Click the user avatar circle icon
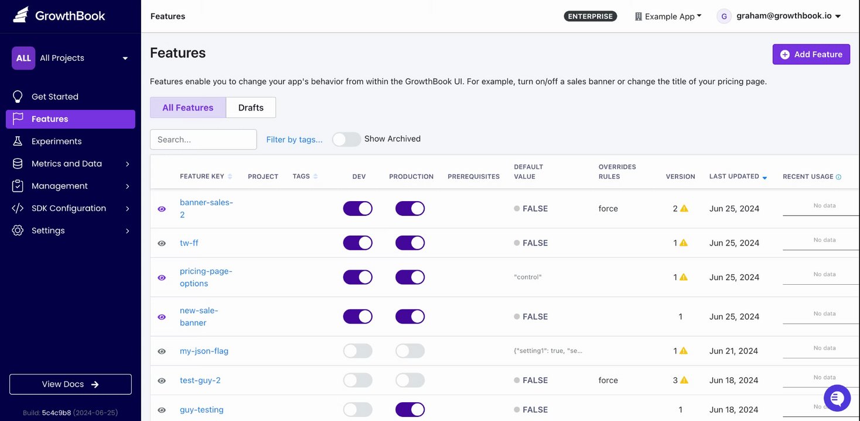Image resolution: width=860 pixels, height=421 pixels. coord(724,16)
